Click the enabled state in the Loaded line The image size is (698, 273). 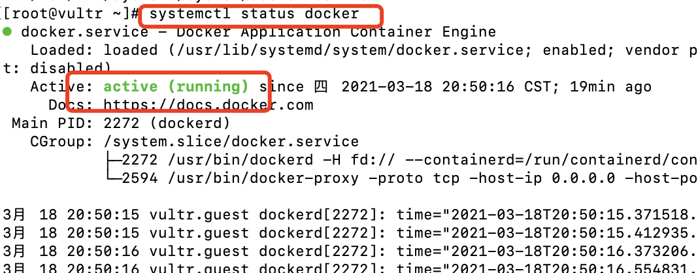tap(574, 50)
